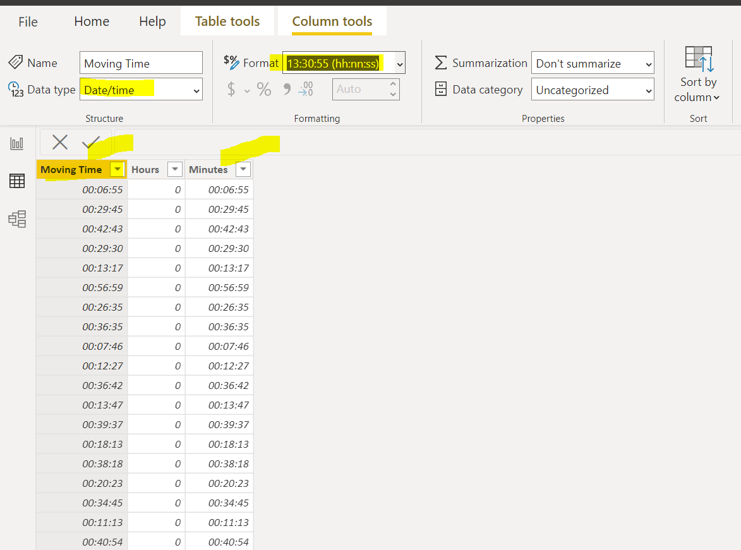Click the decimal places icon

point(306,89)
